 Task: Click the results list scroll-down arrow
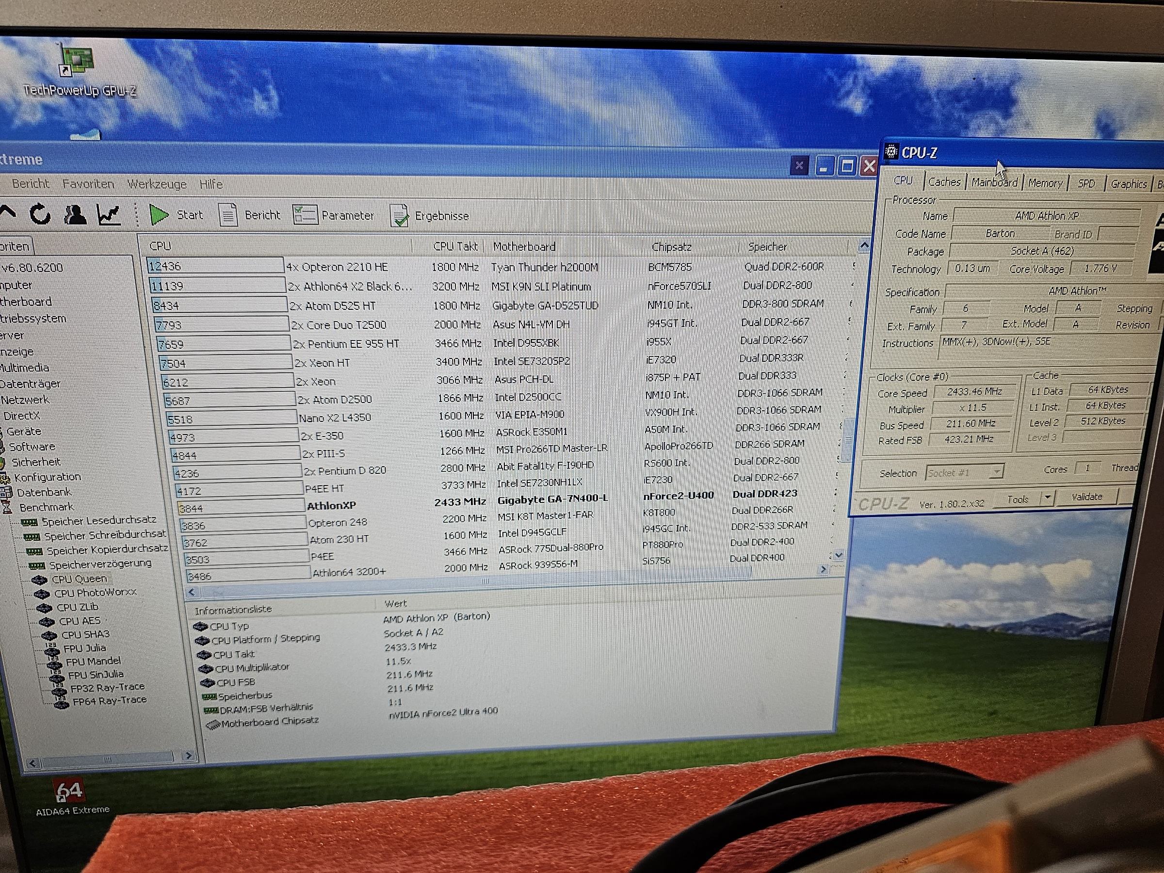[839, 555]
